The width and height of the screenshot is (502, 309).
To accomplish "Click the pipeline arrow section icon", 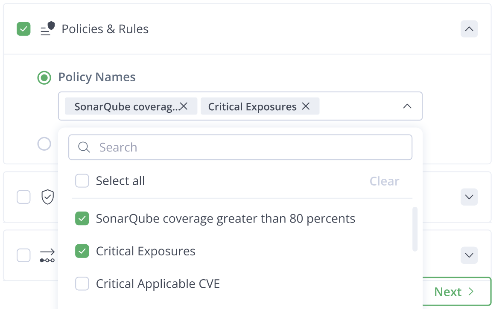I will point(47,256).
